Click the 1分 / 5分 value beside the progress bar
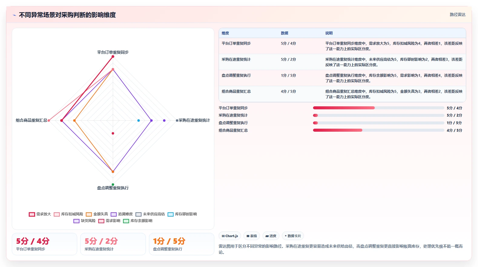The height and width of the screenshot is (267, 478). [x=454, y=123]
